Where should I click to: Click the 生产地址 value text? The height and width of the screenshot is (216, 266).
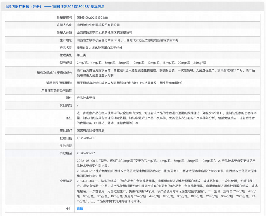[x=127, y=40]
